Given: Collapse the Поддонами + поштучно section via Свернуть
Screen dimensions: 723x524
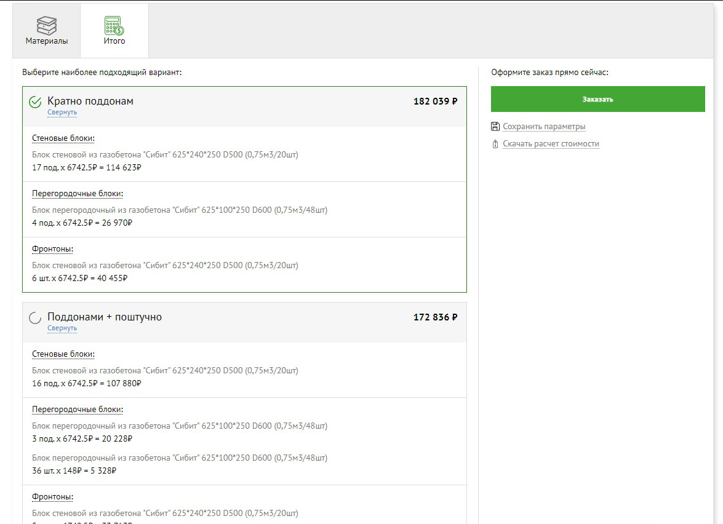Looking at the screenshot, I should tap(62, 328).
